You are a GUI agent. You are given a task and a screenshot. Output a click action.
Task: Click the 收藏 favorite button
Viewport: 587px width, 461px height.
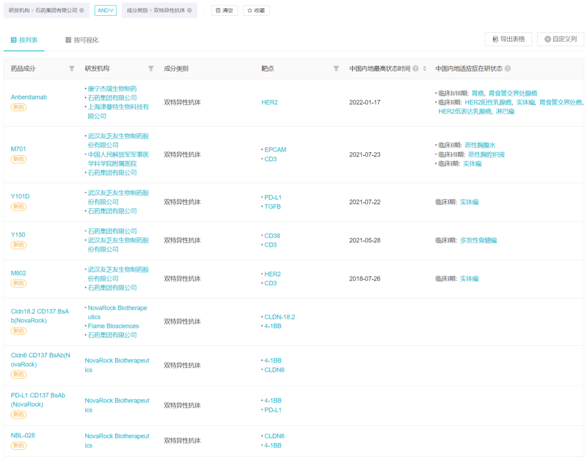click(x=256, y=10)
